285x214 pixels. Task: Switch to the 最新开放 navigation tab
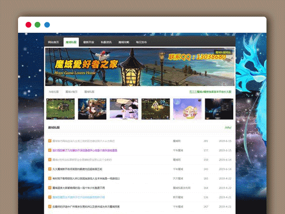[x=89, y=42]
